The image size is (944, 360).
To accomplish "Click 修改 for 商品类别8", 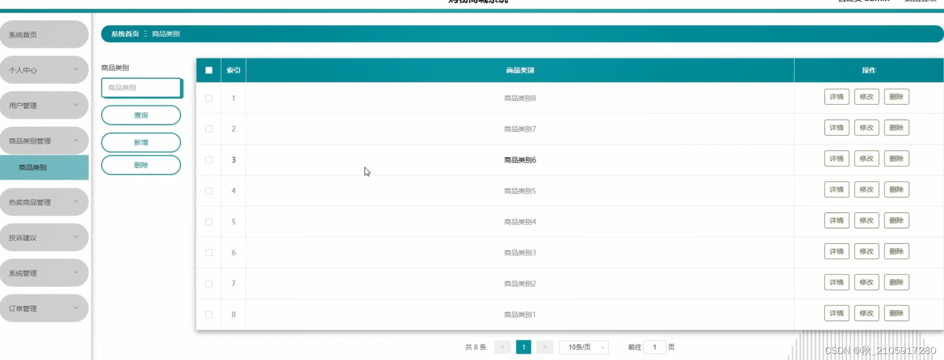I will (x=867, y=97).
